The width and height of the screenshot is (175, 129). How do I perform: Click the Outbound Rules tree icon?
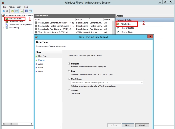pyautogui.click(x=7, y=21)
